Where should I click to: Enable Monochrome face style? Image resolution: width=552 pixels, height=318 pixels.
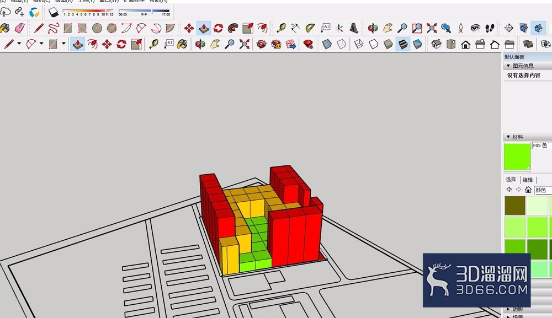tap(417, 44)
